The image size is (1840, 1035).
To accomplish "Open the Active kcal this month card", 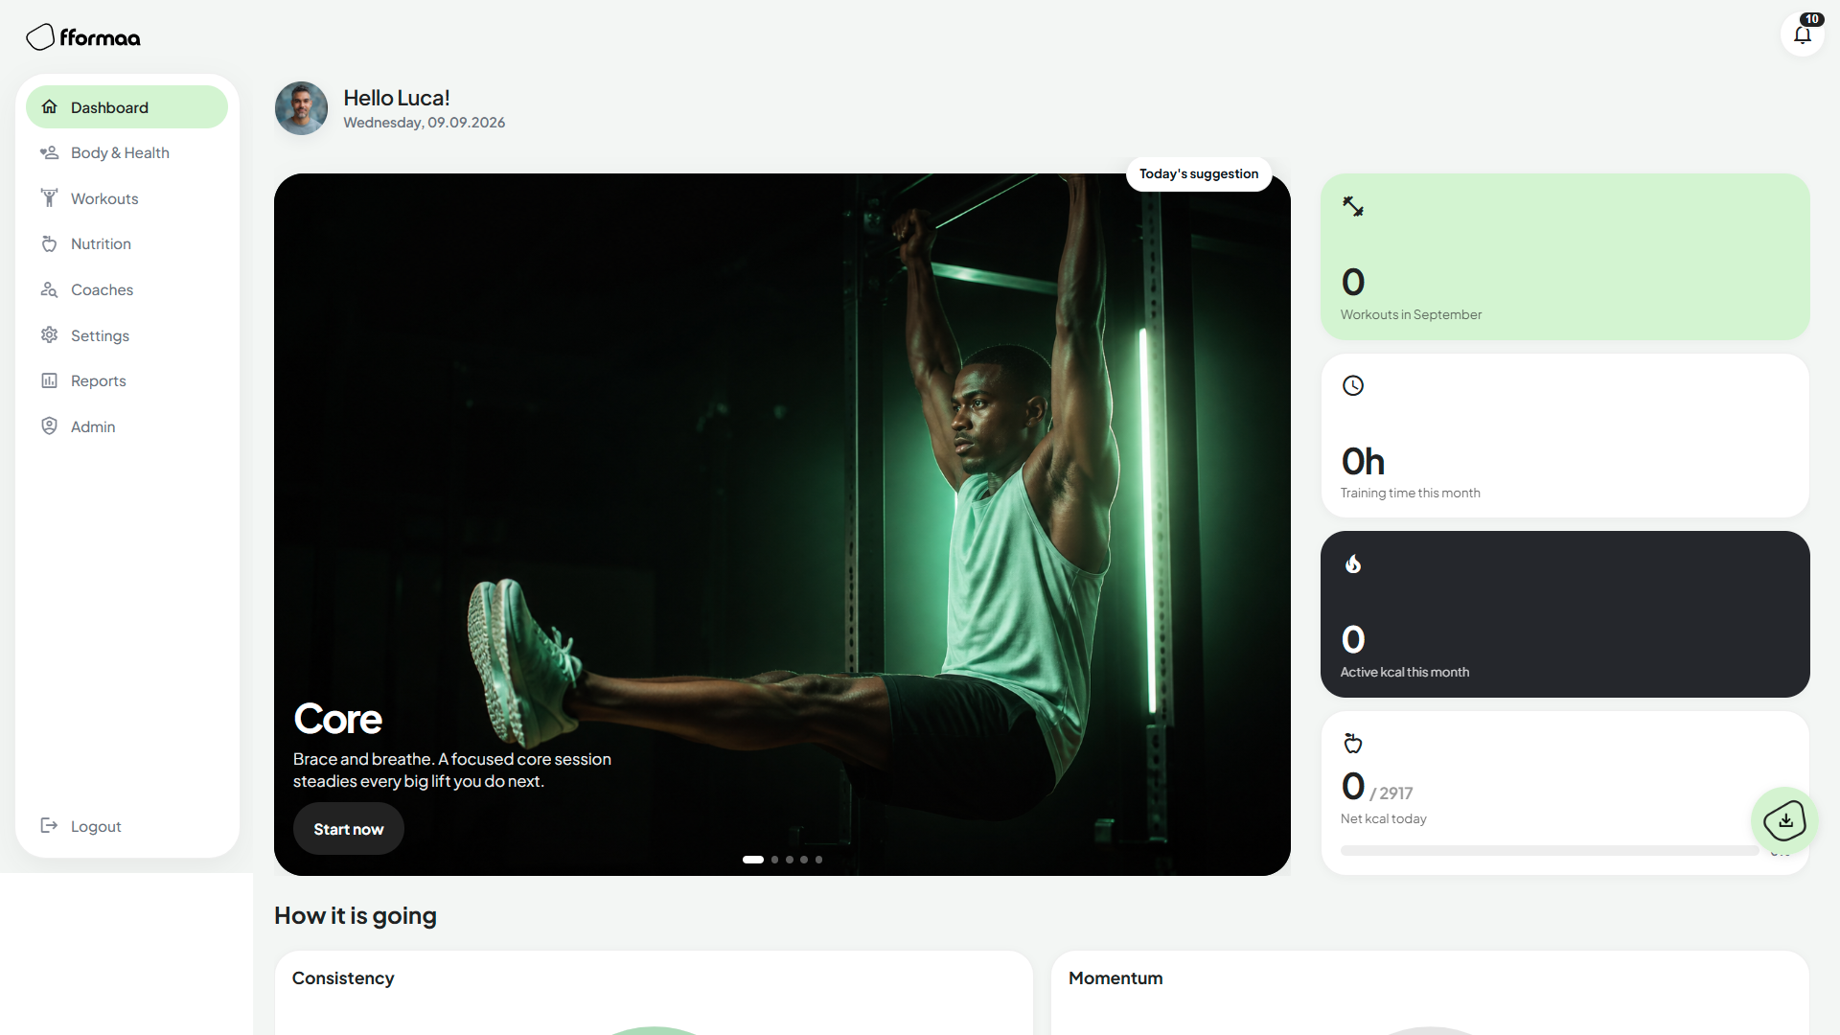I will tap(1565, 614).
